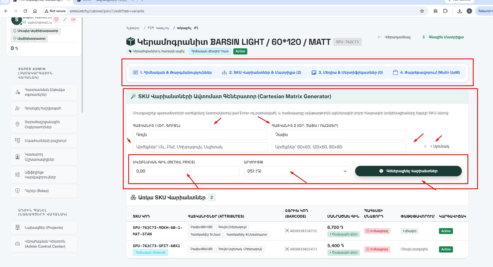493x267 pixels.
Task: Open Հաստատման ենթակա օգտատերեր sidebar item
Action: coord(44,92)
